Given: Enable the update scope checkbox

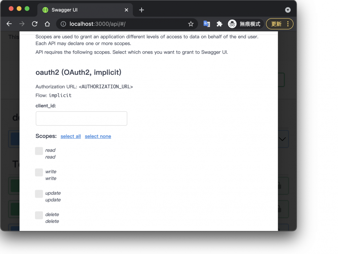Looking at the screenshot, I should (39, 194).
